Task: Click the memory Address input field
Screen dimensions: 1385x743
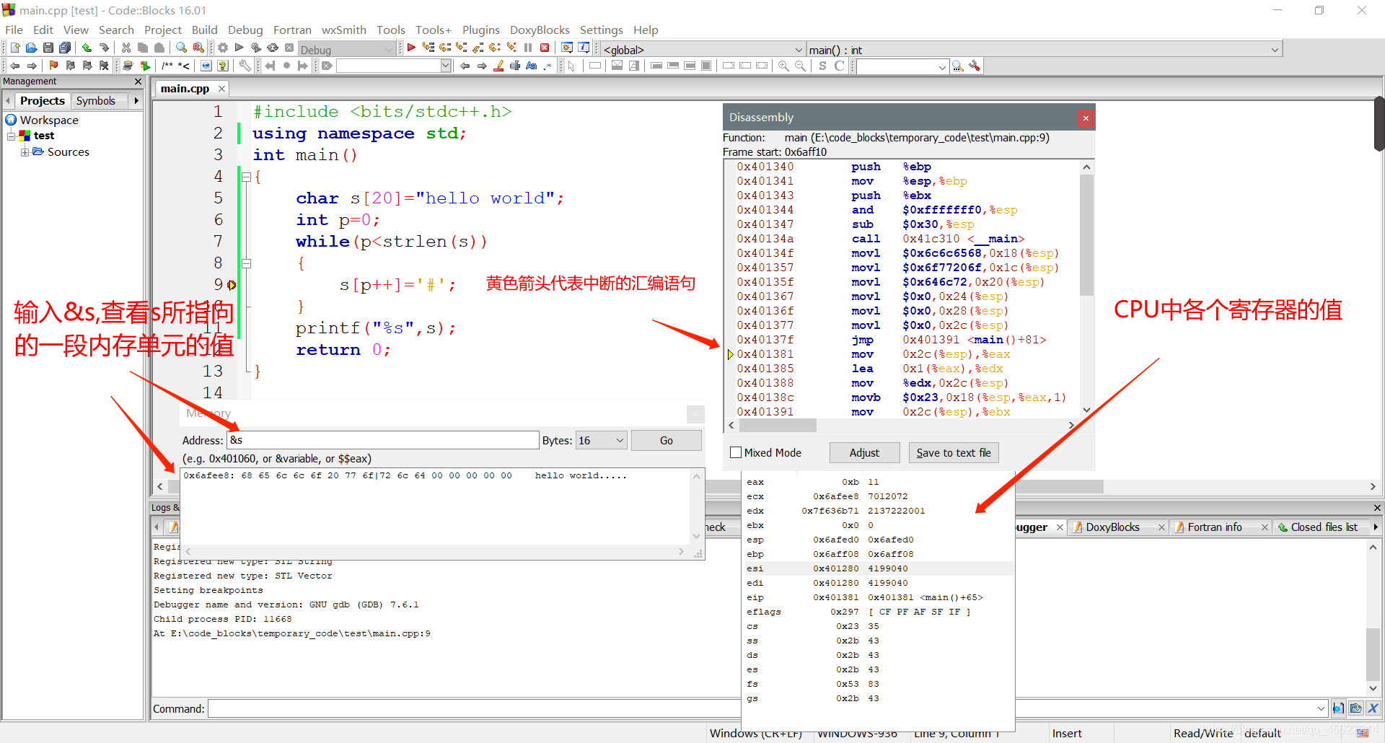Action: tap(383, 440)
